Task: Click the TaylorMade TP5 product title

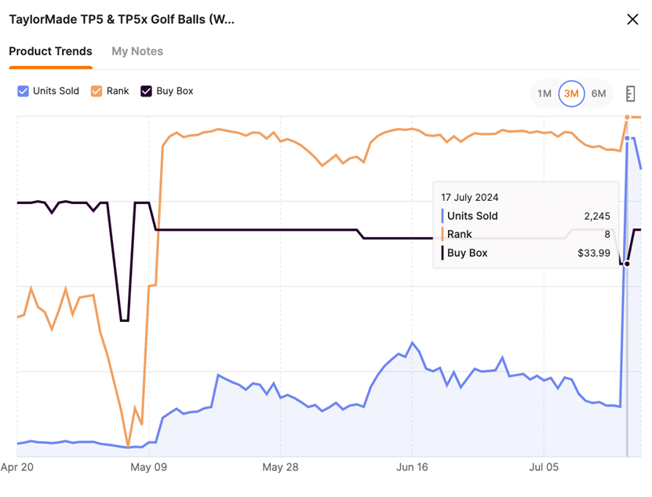Action: [x=122, y=20]
